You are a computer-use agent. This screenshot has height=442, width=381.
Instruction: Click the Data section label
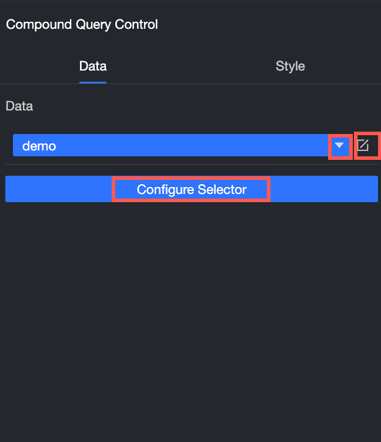pyautogui.click(x=19, y=106)
